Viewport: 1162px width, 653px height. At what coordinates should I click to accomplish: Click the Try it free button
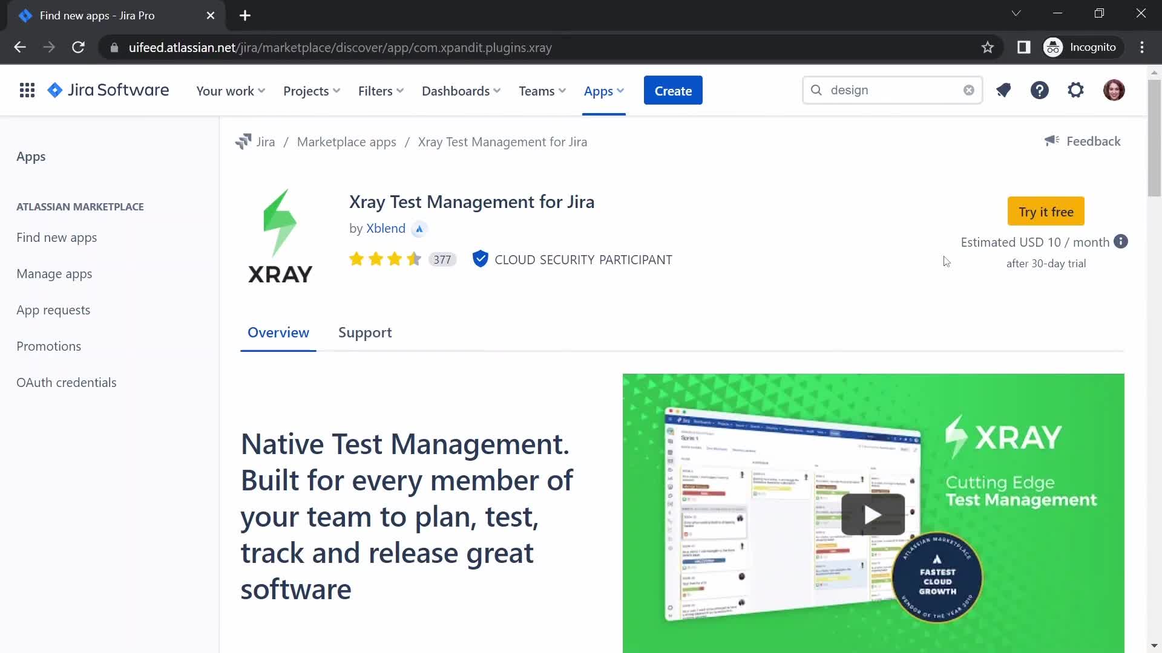pos(1046,211)
